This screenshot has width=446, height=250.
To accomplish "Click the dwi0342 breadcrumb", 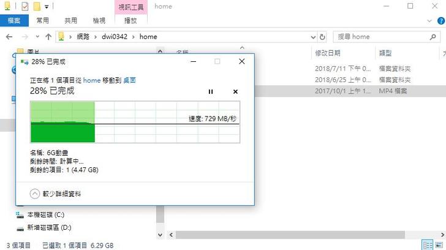I will click(115, 37).
